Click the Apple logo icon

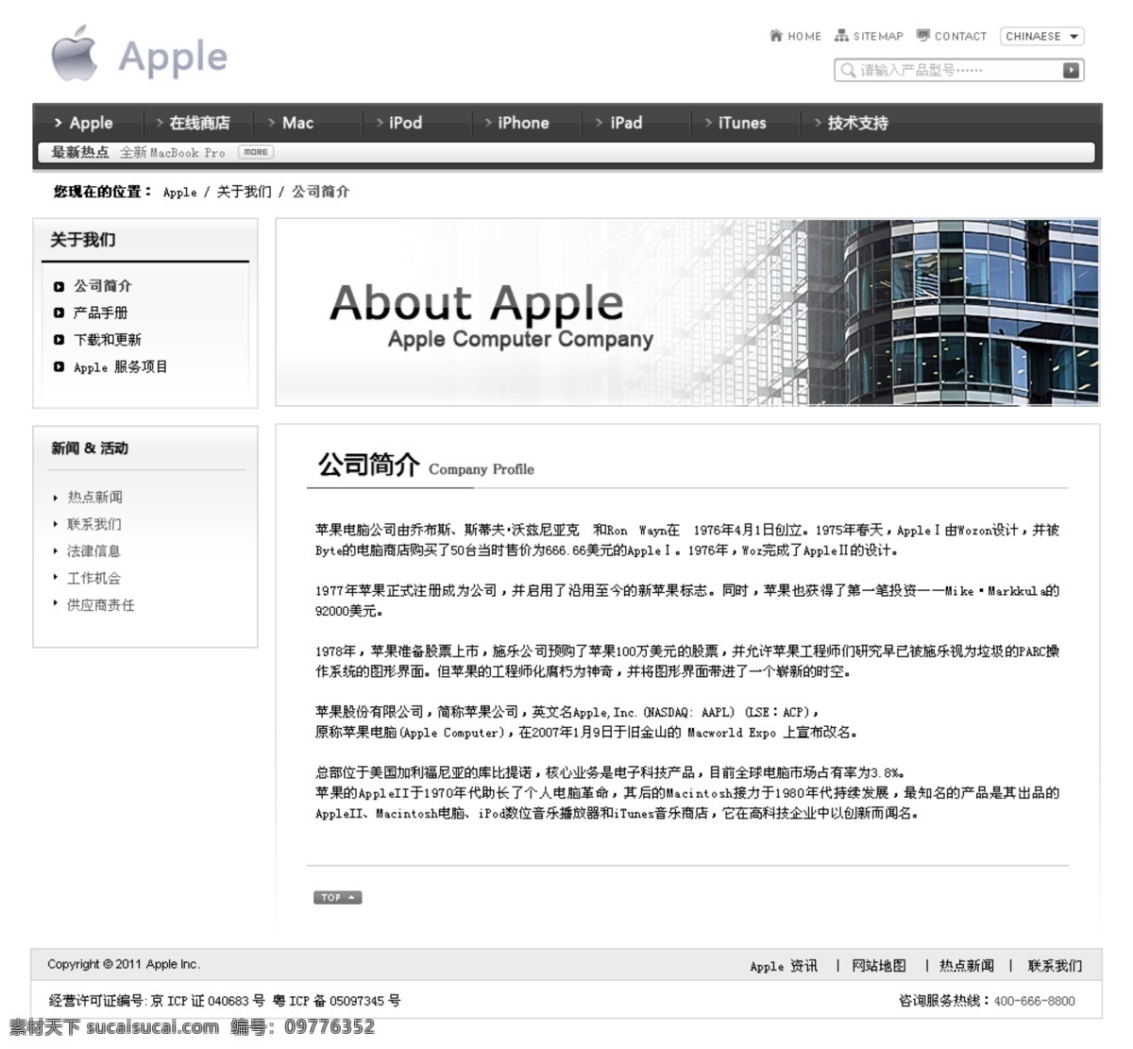[x=75, y=54]
